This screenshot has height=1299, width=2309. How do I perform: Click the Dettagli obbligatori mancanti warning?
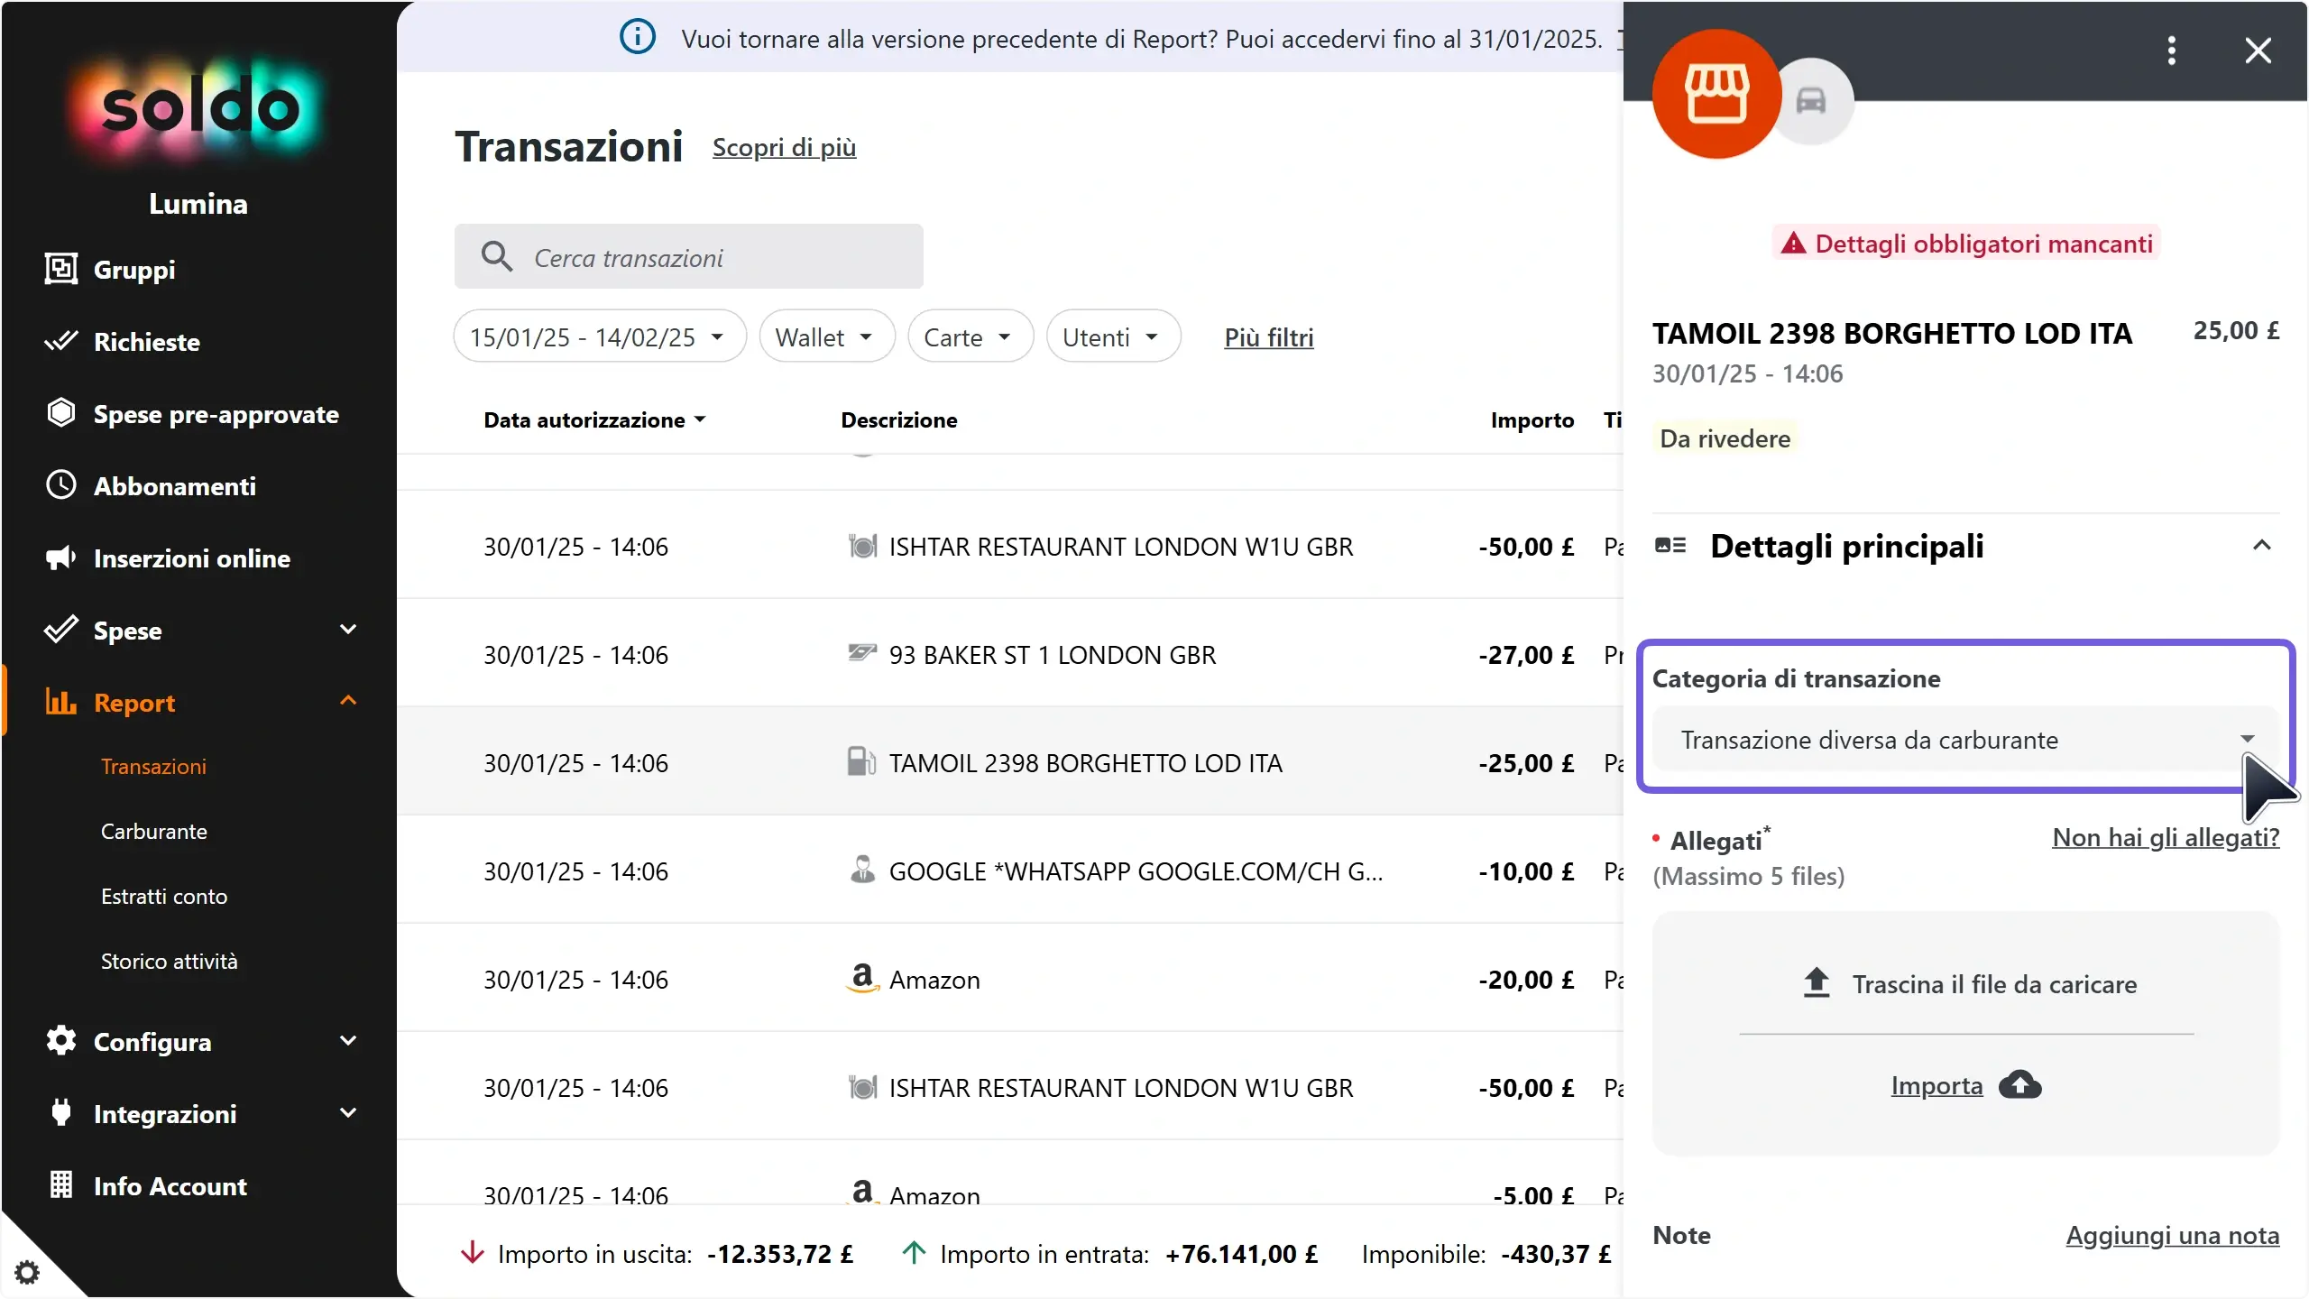tap(1966, 244)
